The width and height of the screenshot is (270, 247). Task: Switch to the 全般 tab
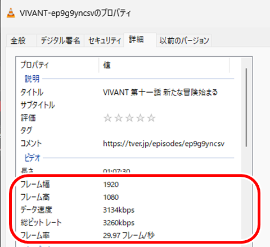(x=21, y=40)
